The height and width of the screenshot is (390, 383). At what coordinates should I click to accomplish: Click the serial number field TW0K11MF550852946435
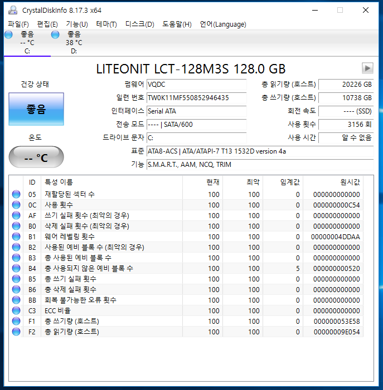196,98
